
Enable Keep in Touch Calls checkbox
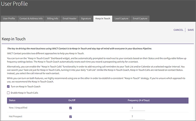(8, 93)
